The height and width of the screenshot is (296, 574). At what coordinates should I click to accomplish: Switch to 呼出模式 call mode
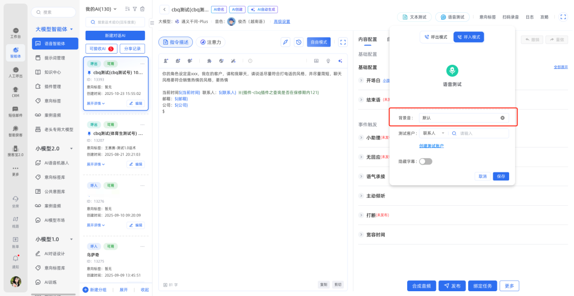436,37
